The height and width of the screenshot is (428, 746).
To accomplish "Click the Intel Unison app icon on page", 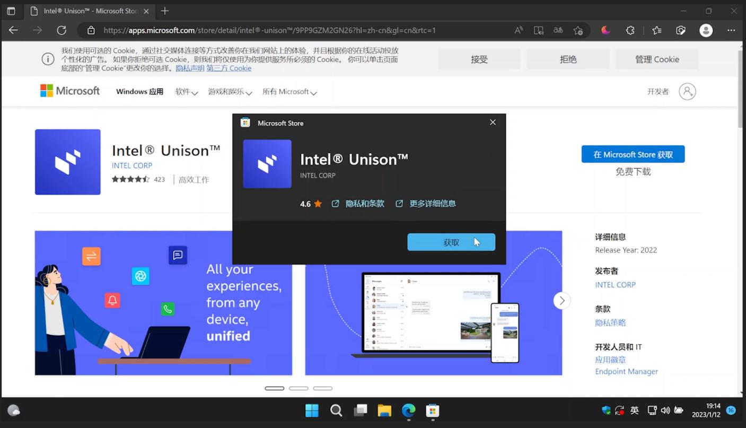I will [68, 162].
